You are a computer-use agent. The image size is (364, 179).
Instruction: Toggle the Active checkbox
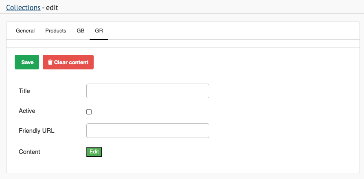89,112
